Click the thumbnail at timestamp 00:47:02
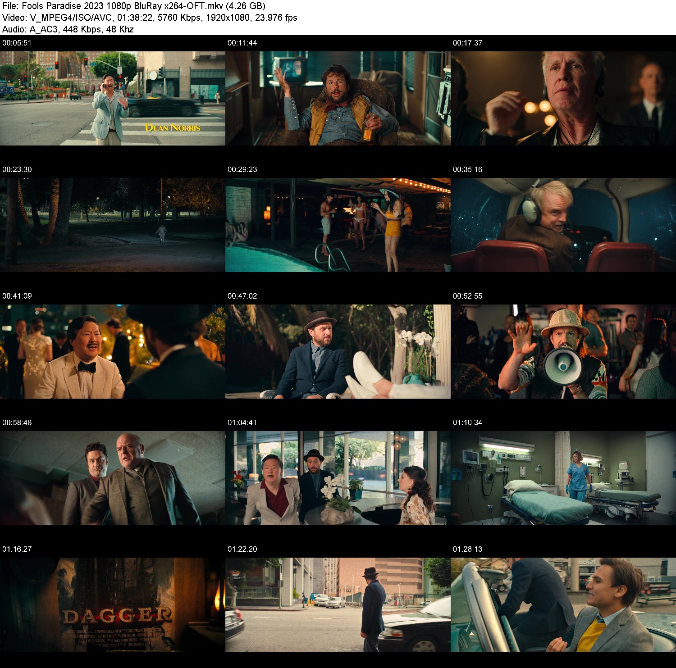Screen dimensions: 676x668 point(338,351)
